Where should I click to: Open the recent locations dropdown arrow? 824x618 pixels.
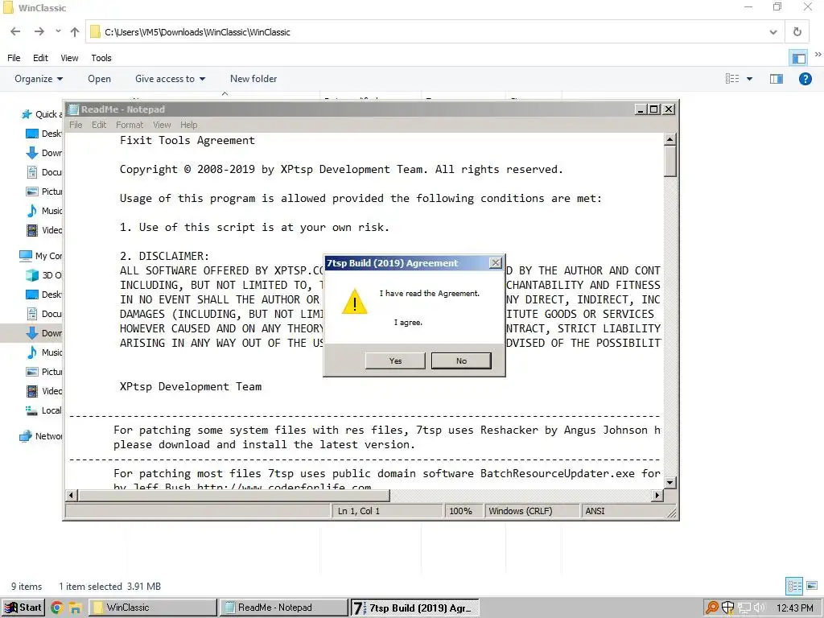(58, 31)
